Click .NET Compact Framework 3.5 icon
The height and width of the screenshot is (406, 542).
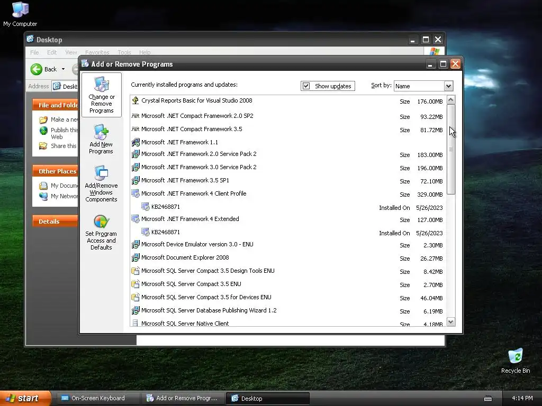tap(135, 129)
